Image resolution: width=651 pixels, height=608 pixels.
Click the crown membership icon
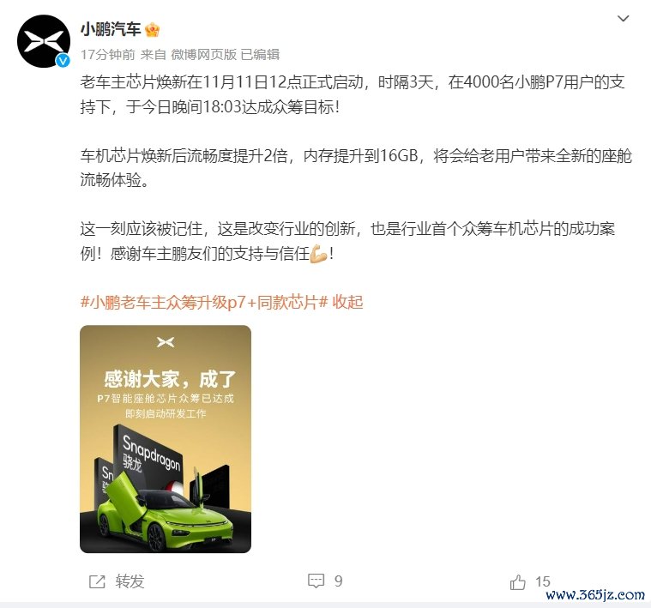pos(153,30)
